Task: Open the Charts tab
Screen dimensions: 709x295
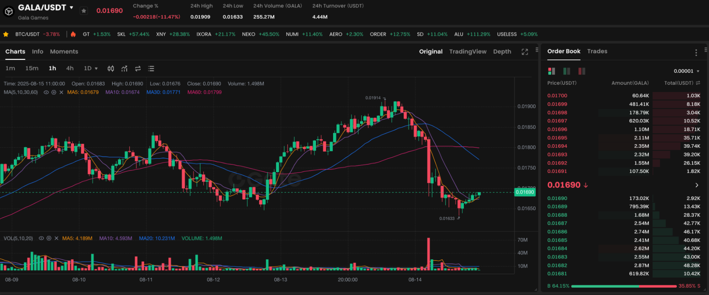Action: pos(15,51)
